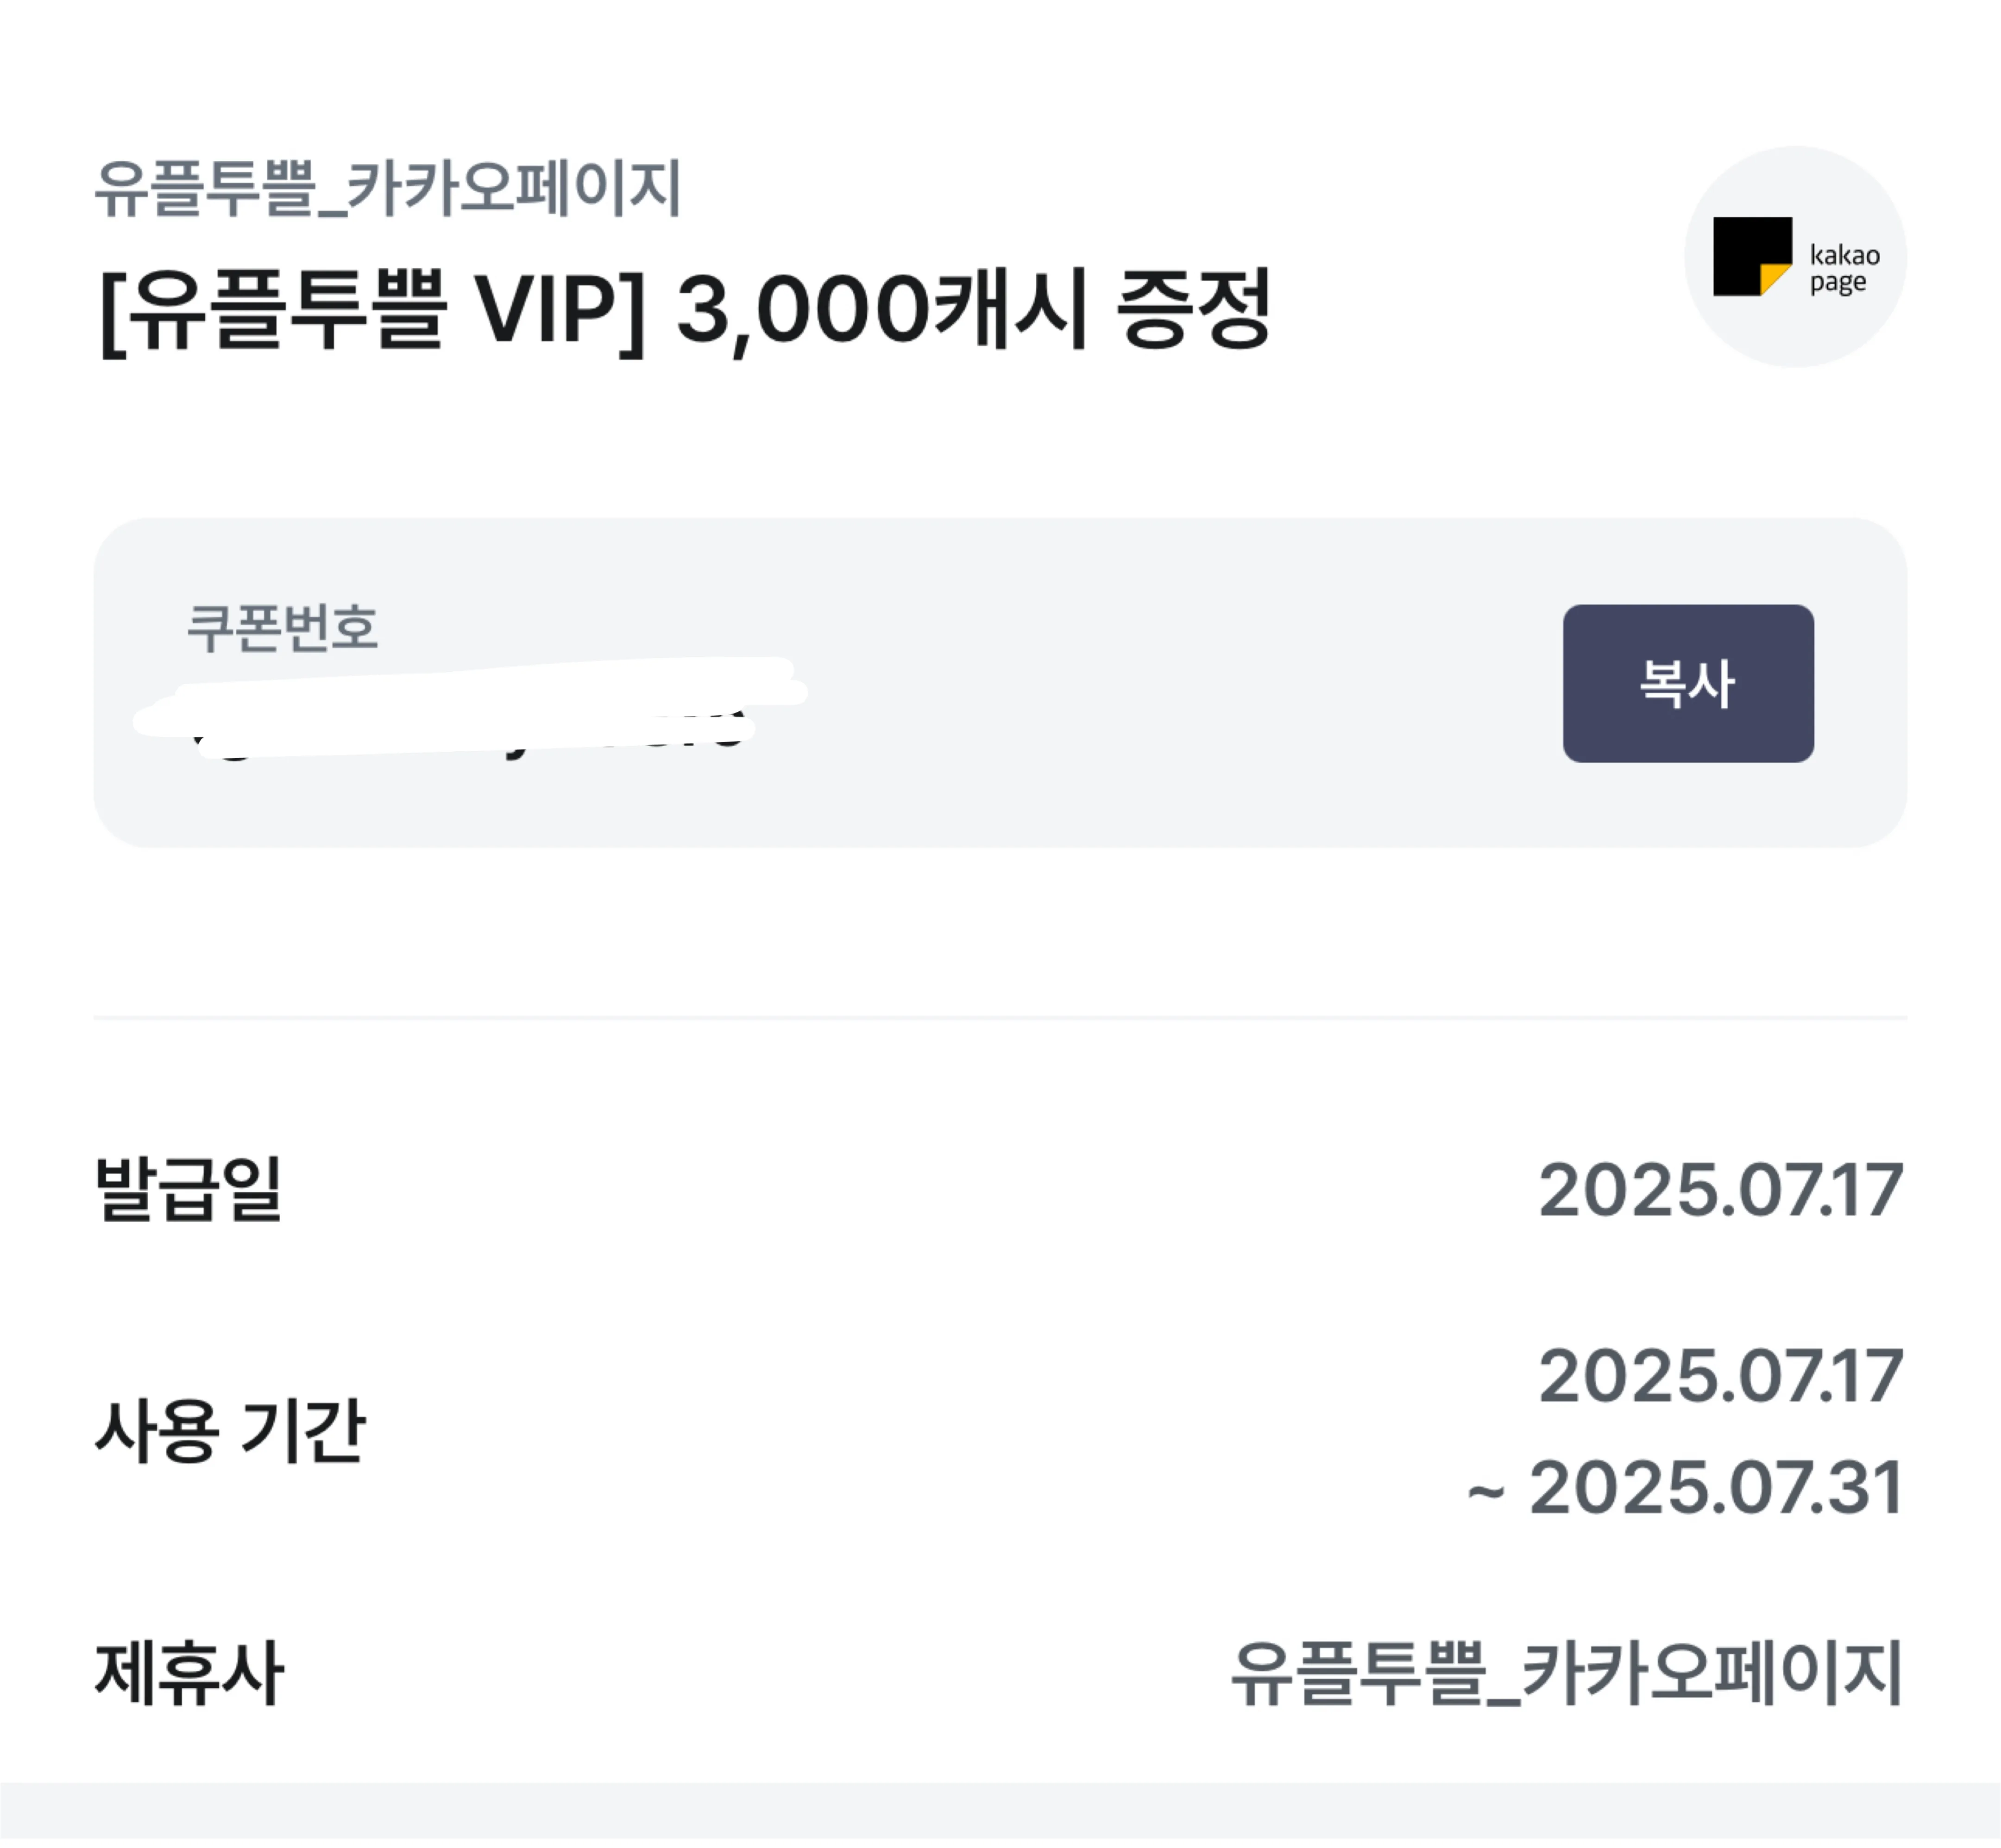Click the 쿠폰번호 label
Viewport: 2001px width, 1848px height.
(x=283, y=628)
